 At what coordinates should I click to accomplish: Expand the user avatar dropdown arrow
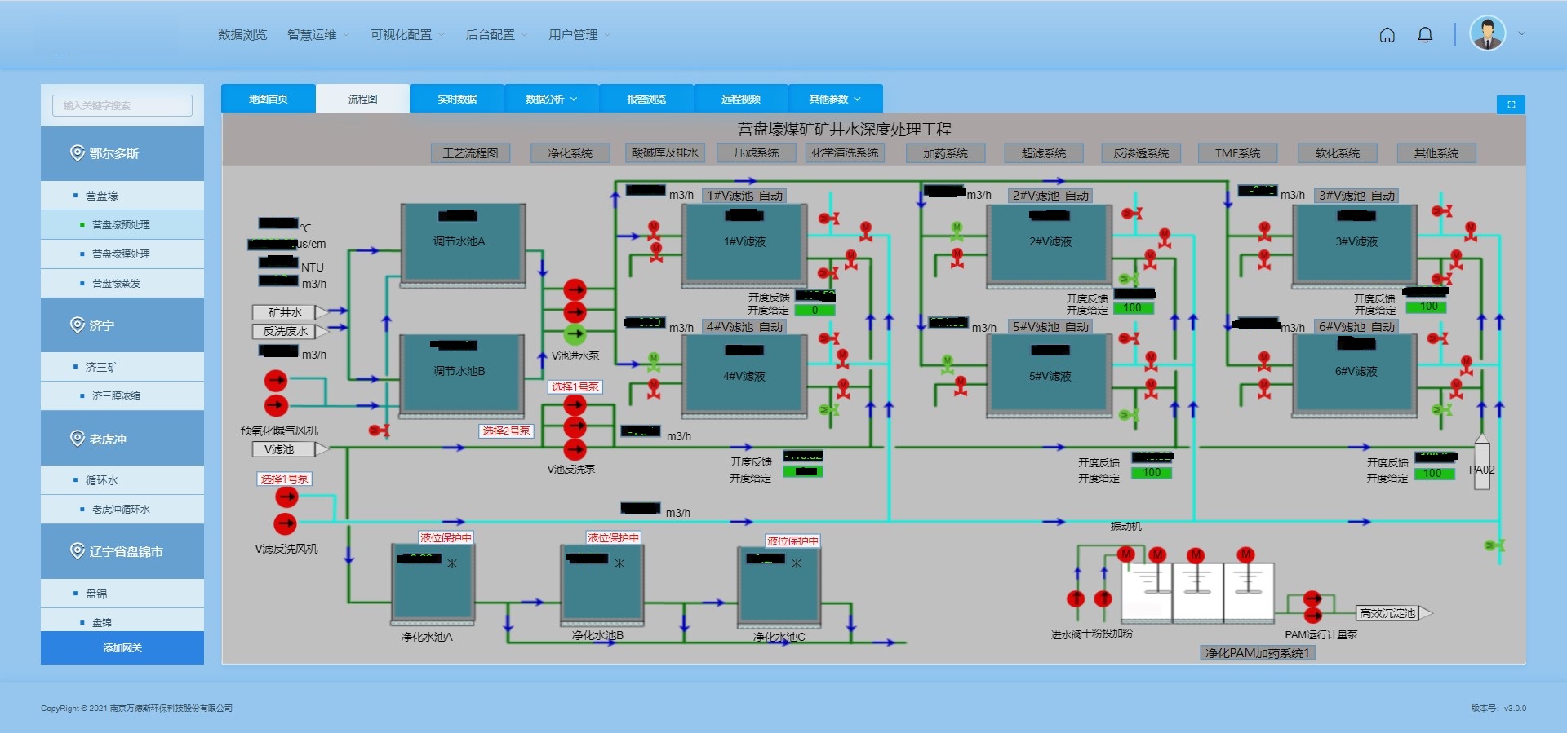(x=1522, y=33)
